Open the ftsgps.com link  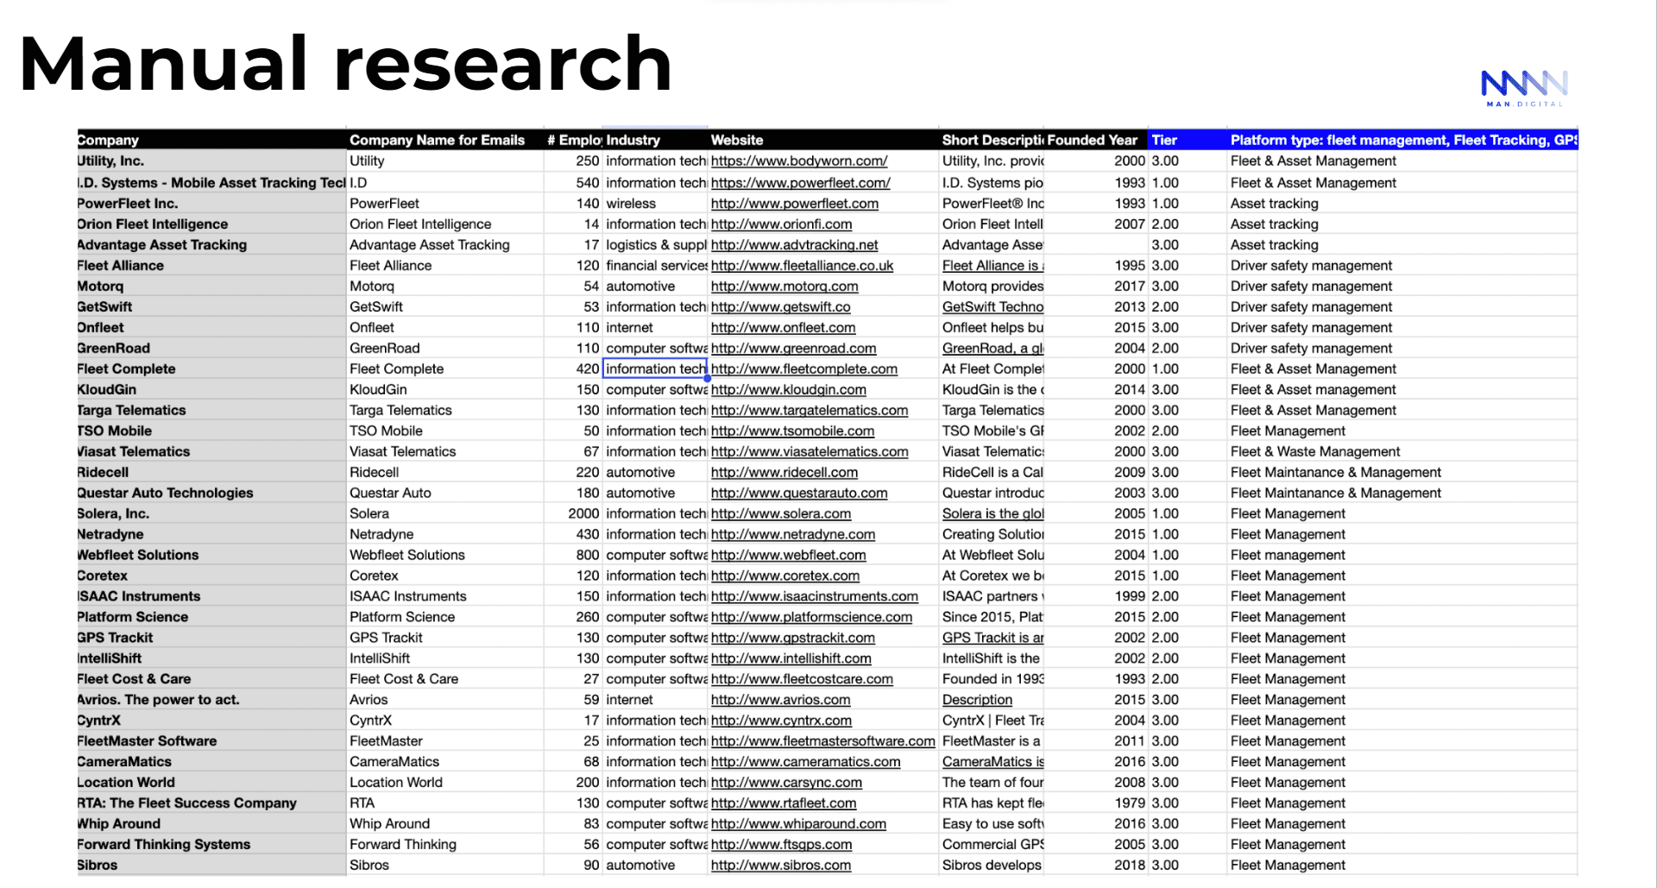[x=781, y=846]
